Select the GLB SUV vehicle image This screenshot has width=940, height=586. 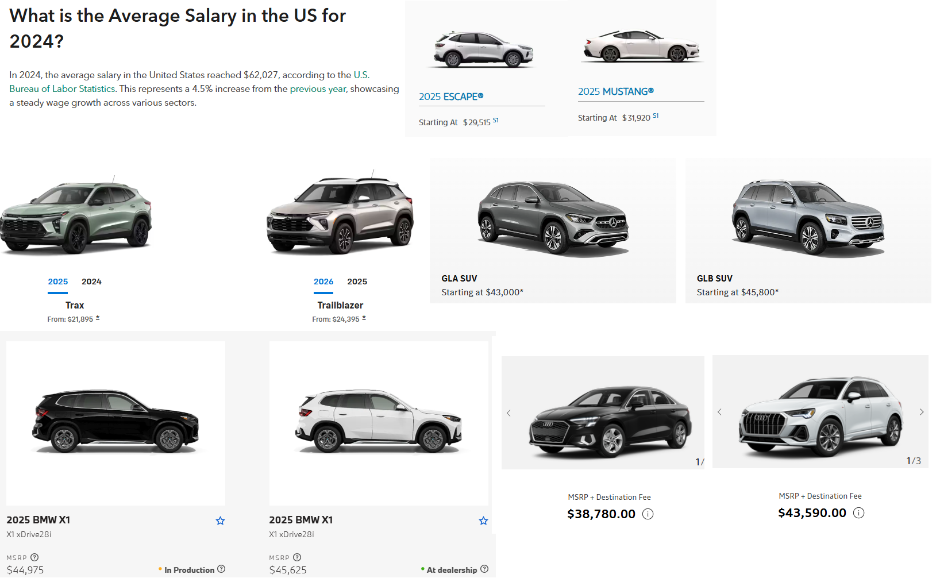point(808,218)
